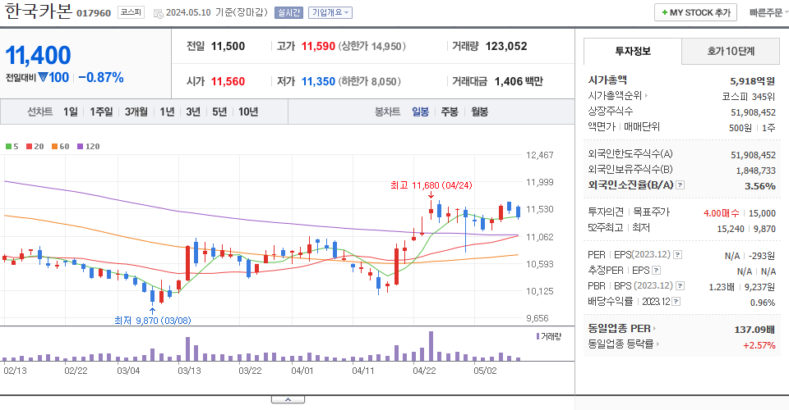789x410 pixels.
Task: Click the 코스피 345위 ranking text
Action: pos(749,97)
